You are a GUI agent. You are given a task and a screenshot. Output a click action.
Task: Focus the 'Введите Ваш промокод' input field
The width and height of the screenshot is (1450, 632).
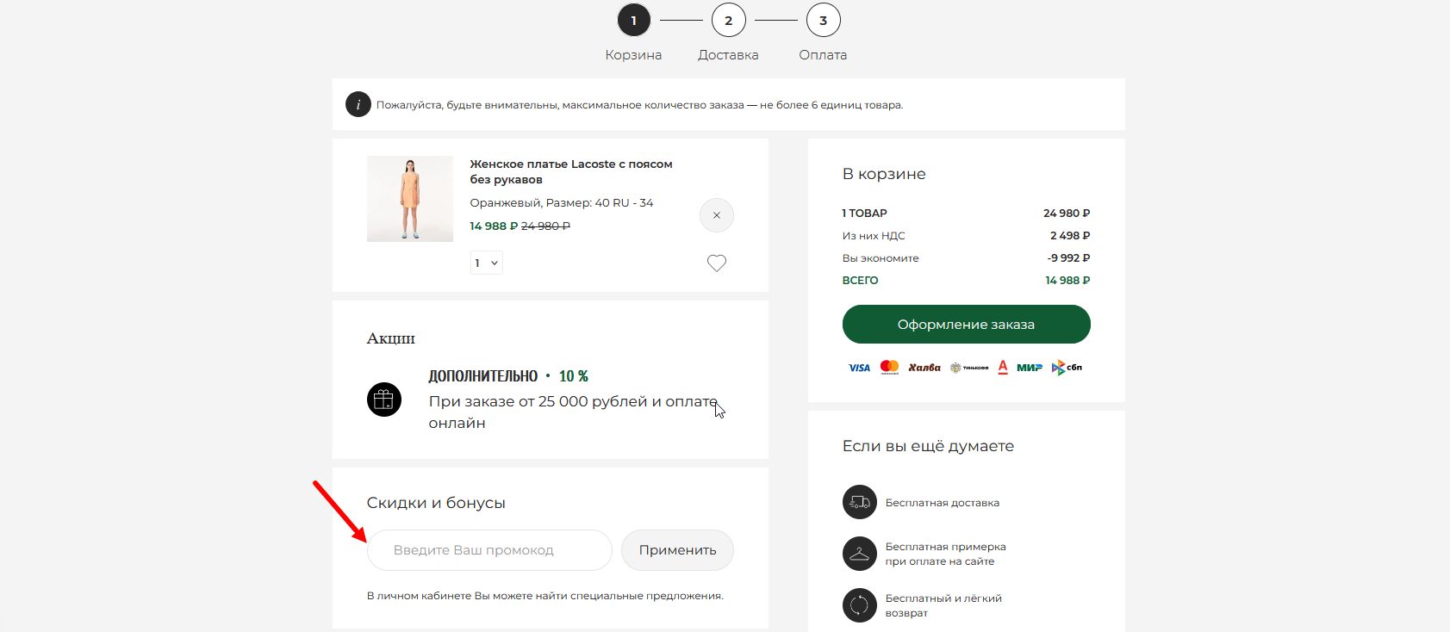(489, 550)
